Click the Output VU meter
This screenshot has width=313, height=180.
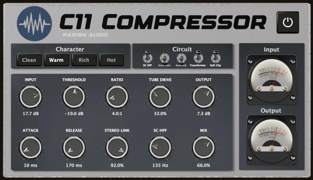coord(271,140)
